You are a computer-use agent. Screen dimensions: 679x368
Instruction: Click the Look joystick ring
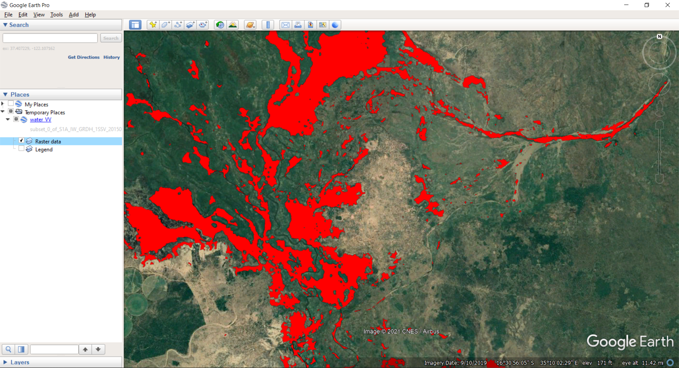(x=660, y=53)
